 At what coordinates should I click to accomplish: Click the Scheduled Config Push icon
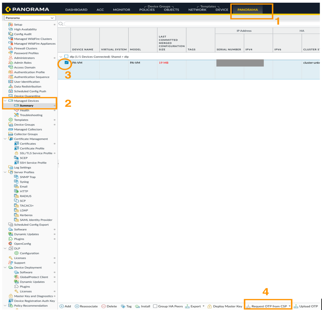pyautogui.click(x=10, y=91)
